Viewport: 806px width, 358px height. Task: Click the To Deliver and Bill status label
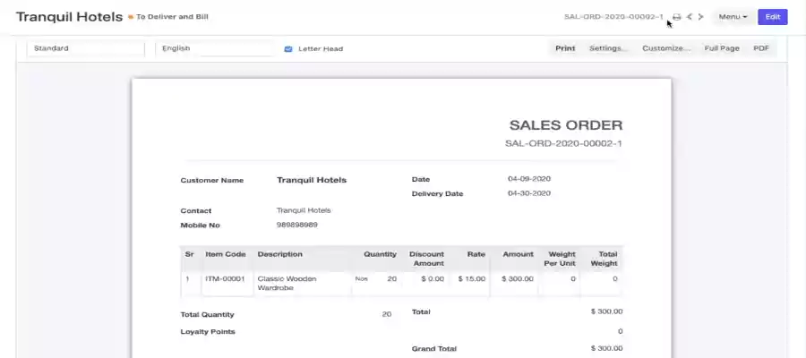click(x=178, y=17)
